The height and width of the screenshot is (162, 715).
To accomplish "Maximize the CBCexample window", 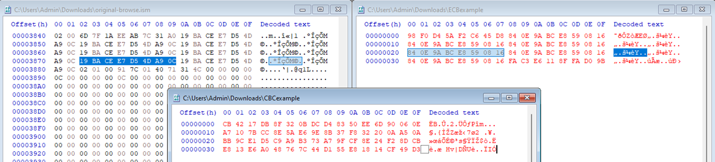I will [x=509, y=98].
